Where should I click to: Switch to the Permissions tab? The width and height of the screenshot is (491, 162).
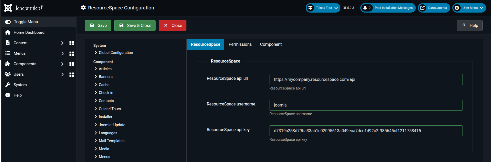pyautogui.click(x=240, y=44)
